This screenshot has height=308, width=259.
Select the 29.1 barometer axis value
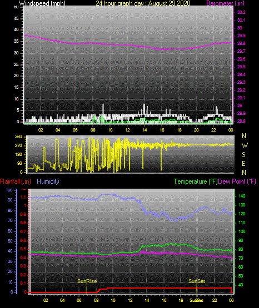pyautogui.click(x=241, y=98)
